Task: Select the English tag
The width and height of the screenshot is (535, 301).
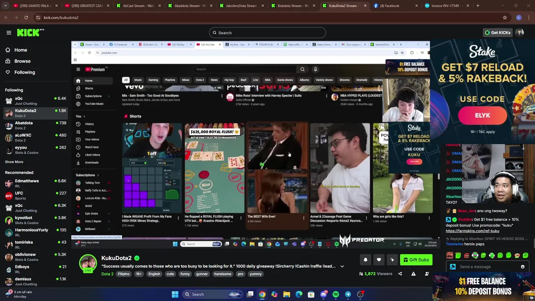Action: pos(154,274)
